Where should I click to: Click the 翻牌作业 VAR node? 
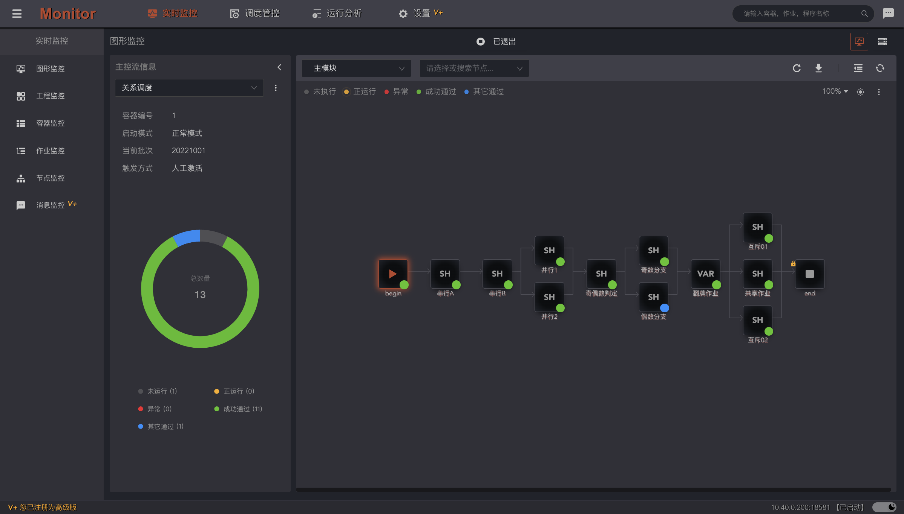[x=705, y=274]
